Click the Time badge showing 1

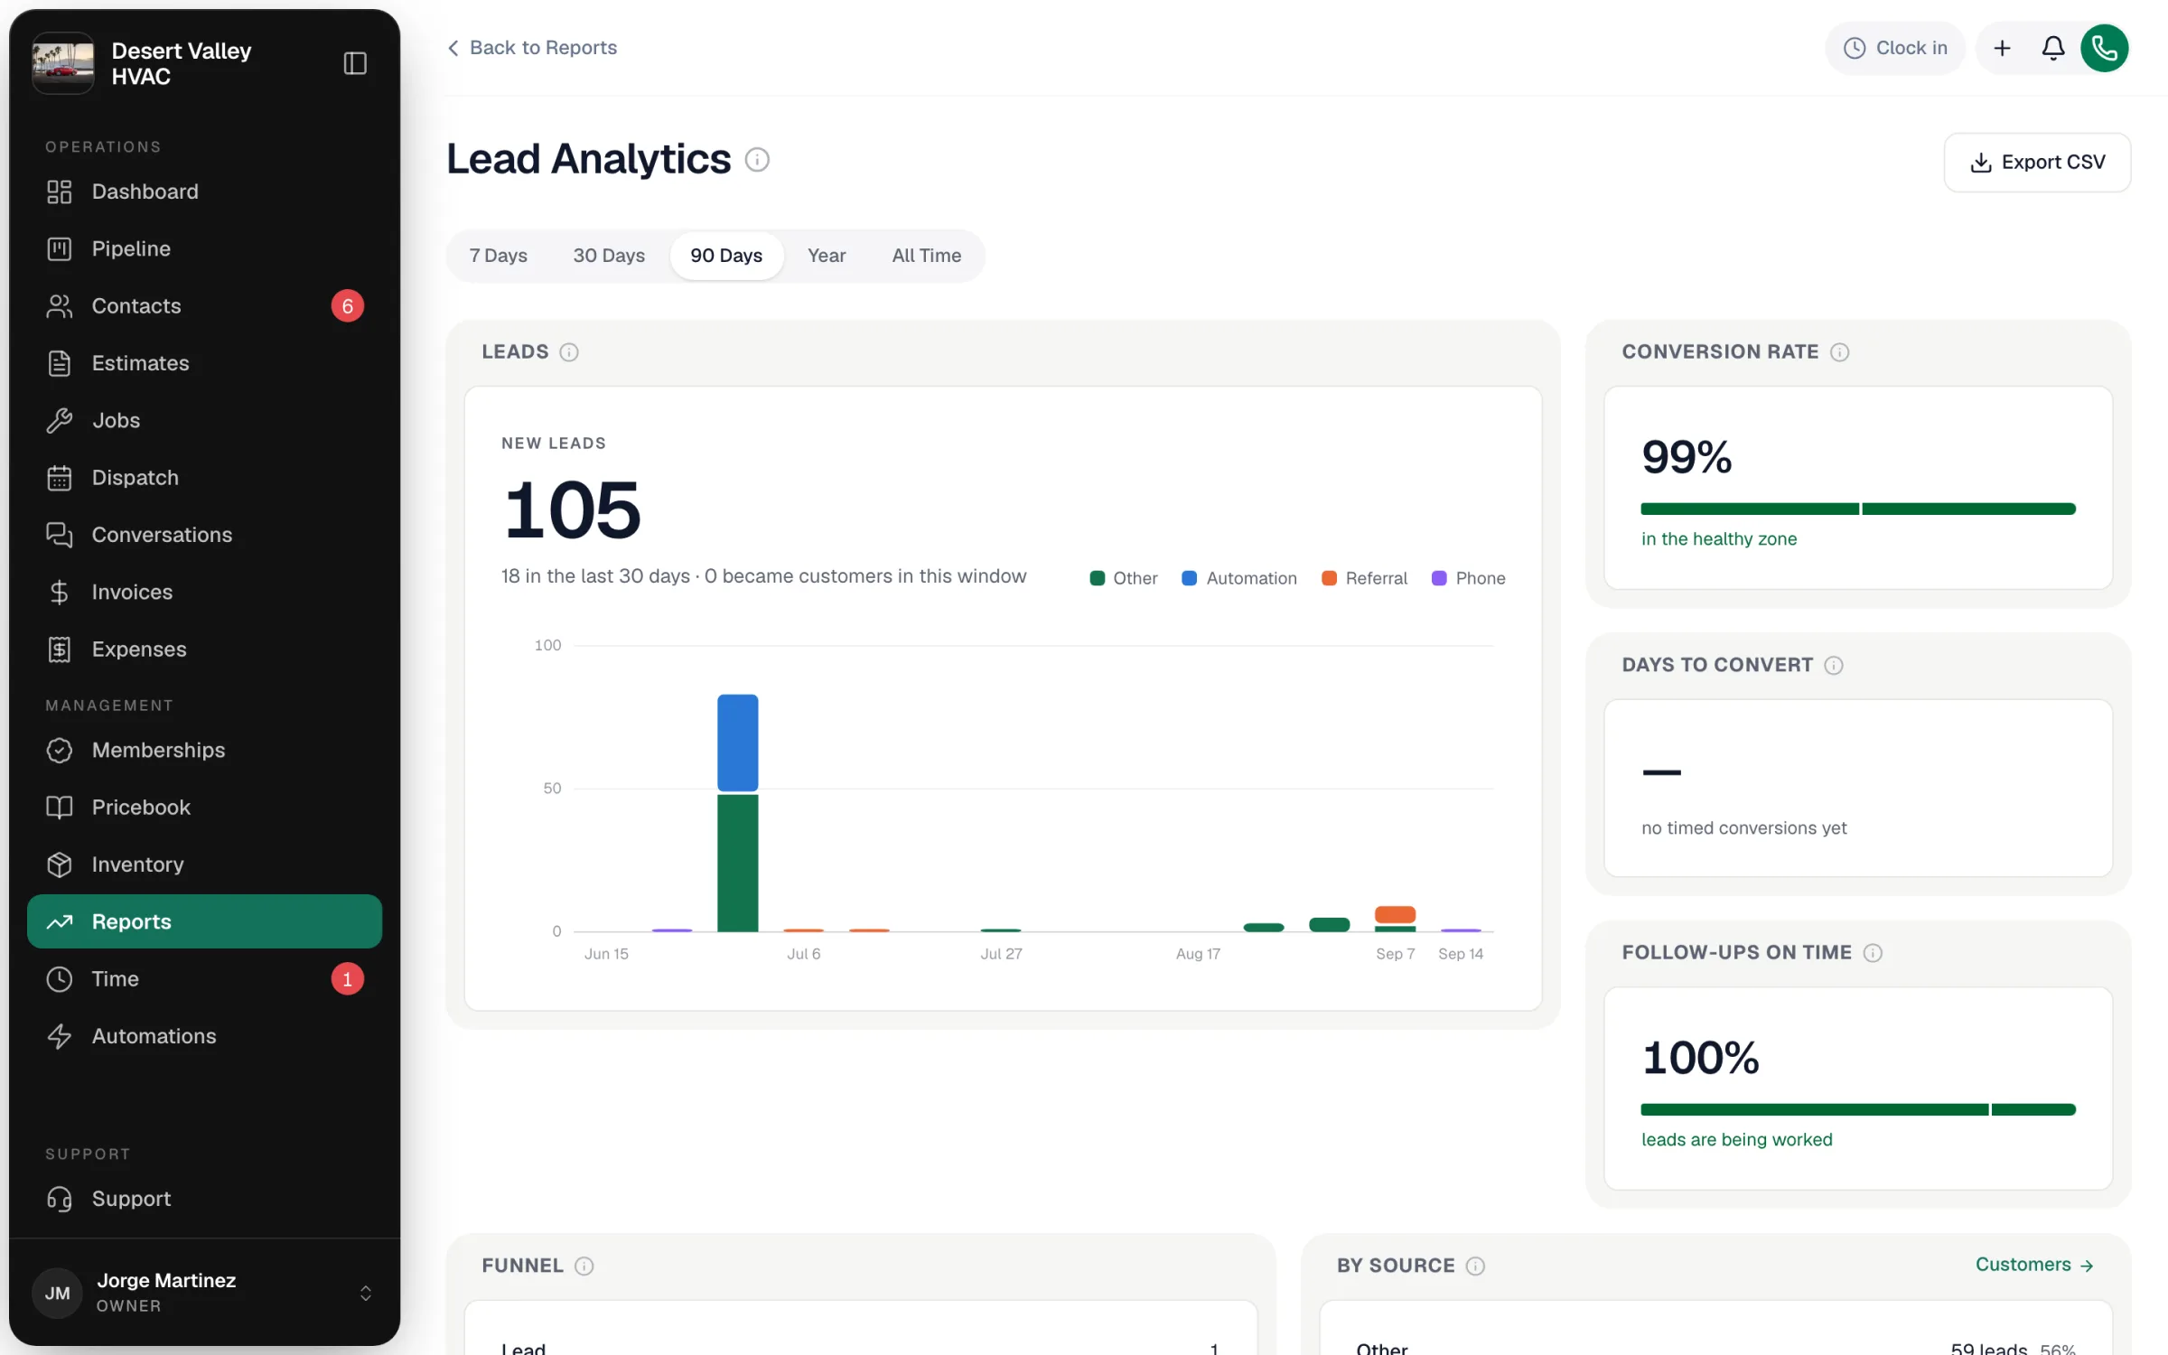point(348,979)
